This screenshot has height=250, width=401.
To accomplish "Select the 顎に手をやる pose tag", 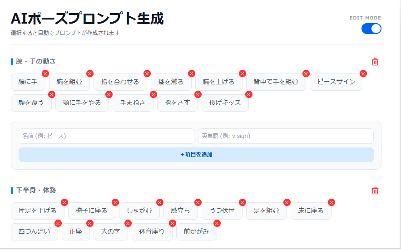I will tap(82, 103).
